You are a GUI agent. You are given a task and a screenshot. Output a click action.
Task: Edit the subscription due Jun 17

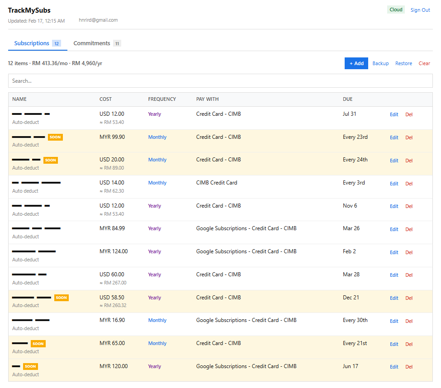click(394, 367)
